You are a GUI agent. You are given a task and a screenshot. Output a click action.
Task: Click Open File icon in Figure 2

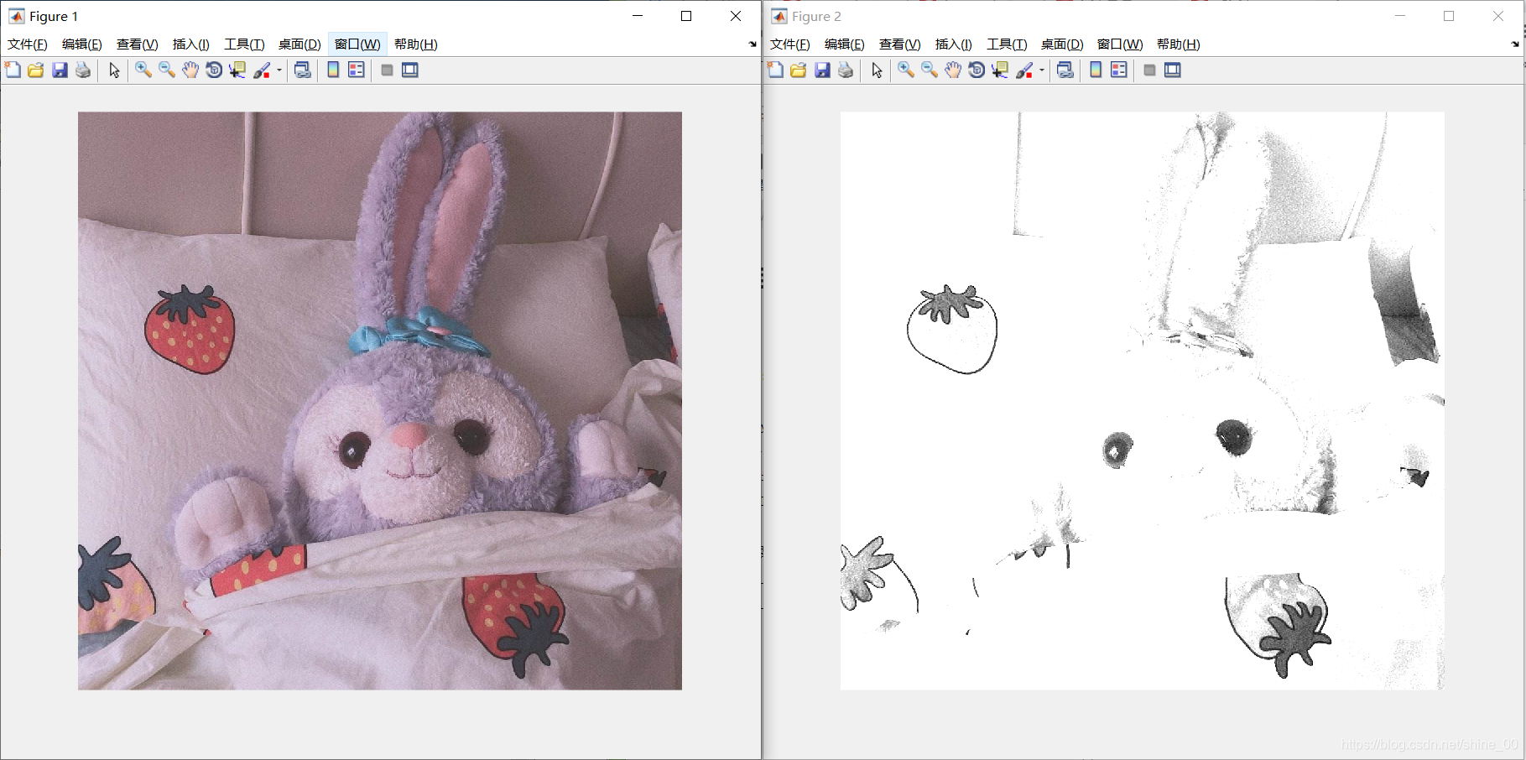coord(799,70)
